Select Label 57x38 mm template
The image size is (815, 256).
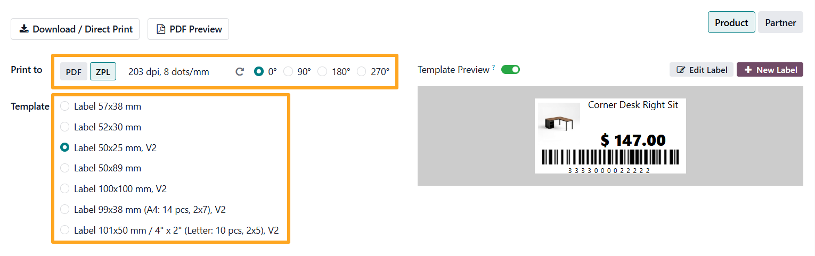pos(65,106)
